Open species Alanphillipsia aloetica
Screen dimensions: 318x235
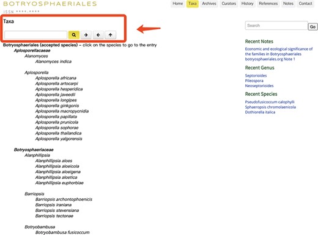tap(56, 178)
